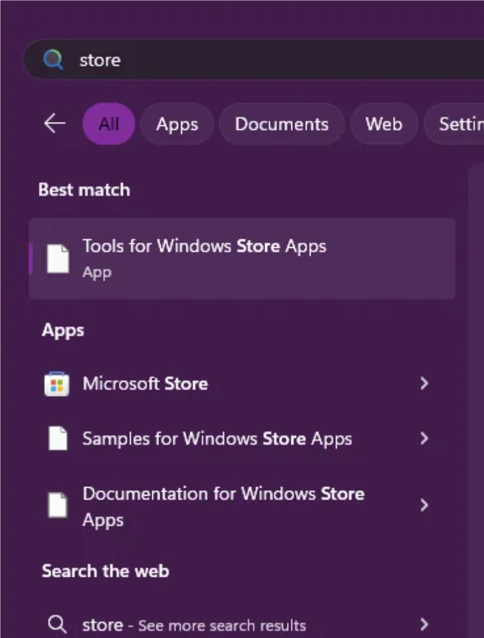Switch to the Documents filter tab

(282, 123)
